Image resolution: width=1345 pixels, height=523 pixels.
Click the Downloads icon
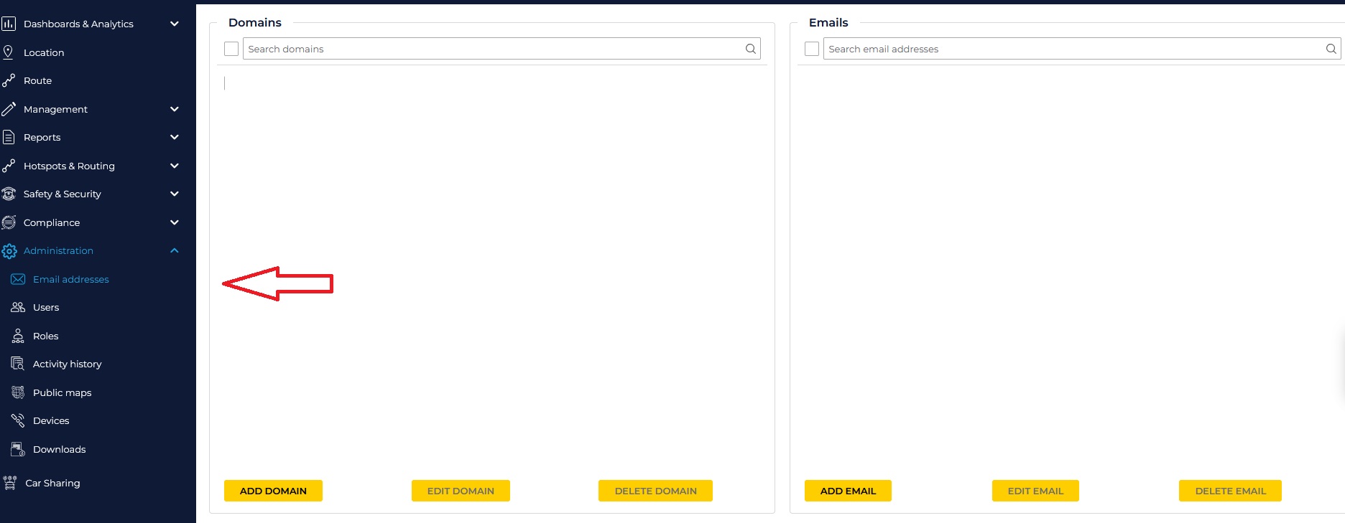pyautogui.click(x=18, y=449)
